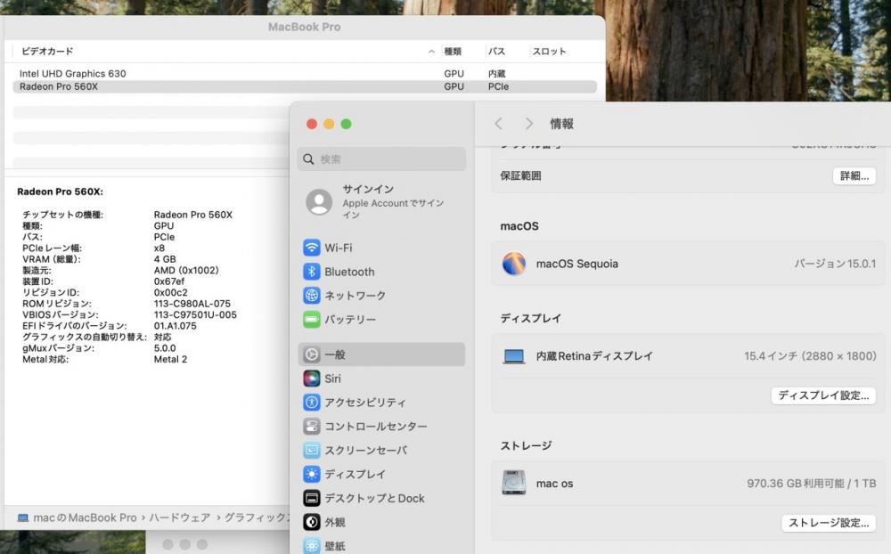Click Metal 2 support value
The image size is (891, 554).
click(170, 359)
